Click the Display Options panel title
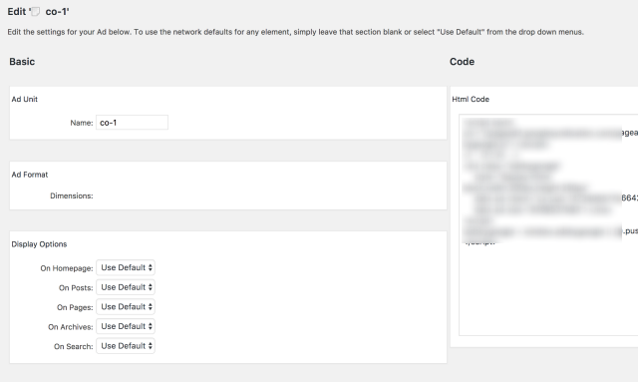 (39, 244)
